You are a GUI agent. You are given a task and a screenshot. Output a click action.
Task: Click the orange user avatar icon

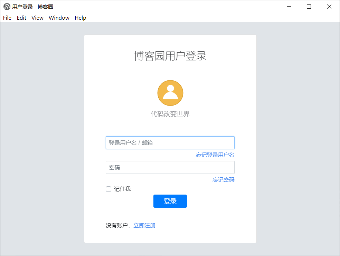[170, 93]
